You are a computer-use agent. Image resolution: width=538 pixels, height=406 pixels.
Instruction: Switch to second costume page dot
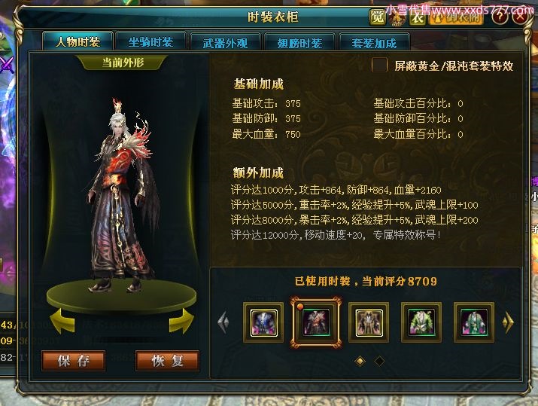pos(379,361)
